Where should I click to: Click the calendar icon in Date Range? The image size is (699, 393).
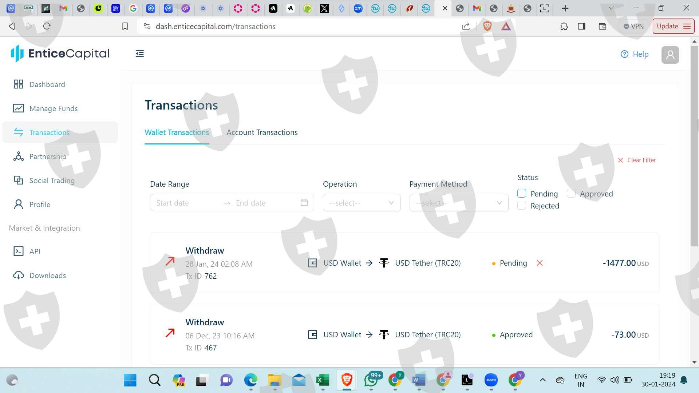click(x=304, y=203)
